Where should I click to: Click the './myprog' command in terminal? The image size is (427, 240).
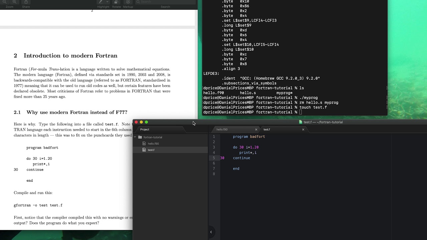click(x=309, y=98)
